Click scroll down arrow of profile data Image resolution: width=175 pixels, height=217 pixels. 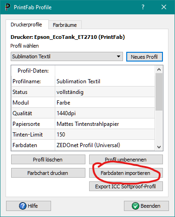tap(159, 147)
